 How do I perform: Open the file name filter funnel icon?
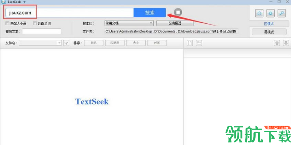click(66, 43)
